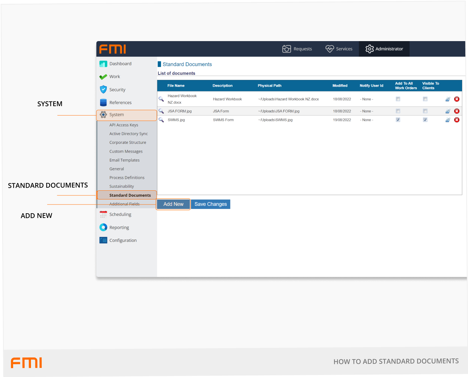Delete the SWMS.jpg document with red icon
468x377 pixels.
click(457, 120)
